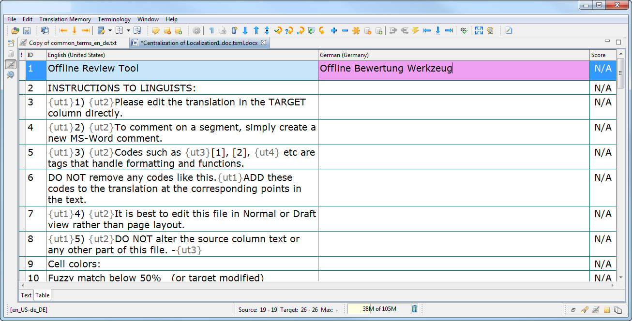Click the question mark orange arrow icon
Viewport: 632px width, 321px height.
pos(289,30)
